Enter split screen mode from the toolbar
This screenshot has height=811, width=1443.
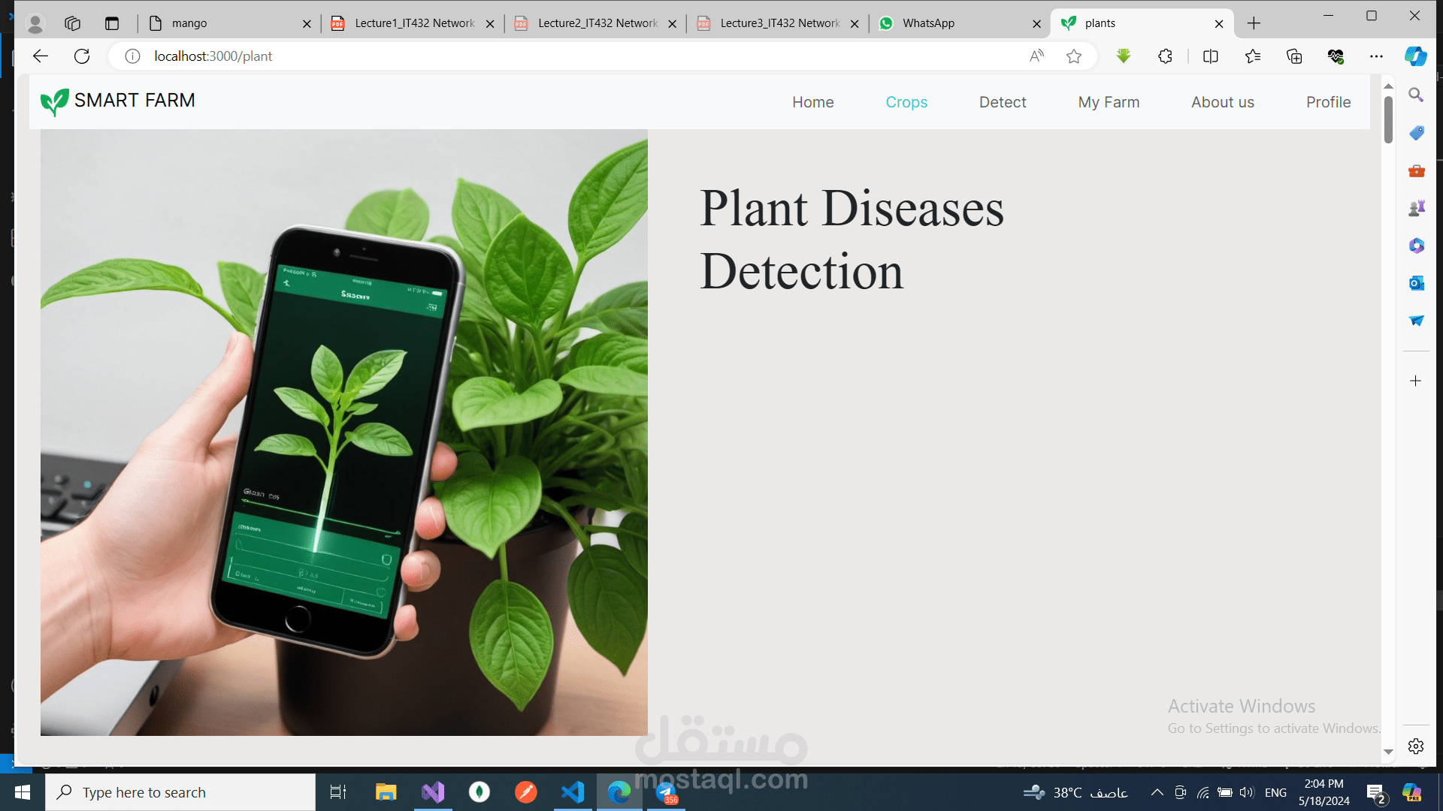[x=1211, y=56]
